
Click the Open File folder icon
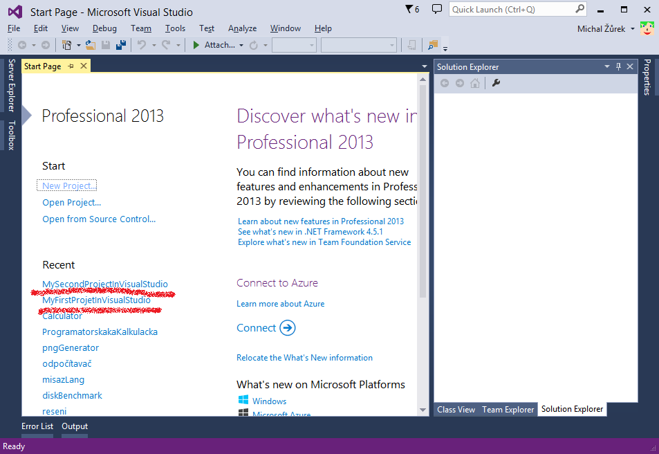pos(91,45)
